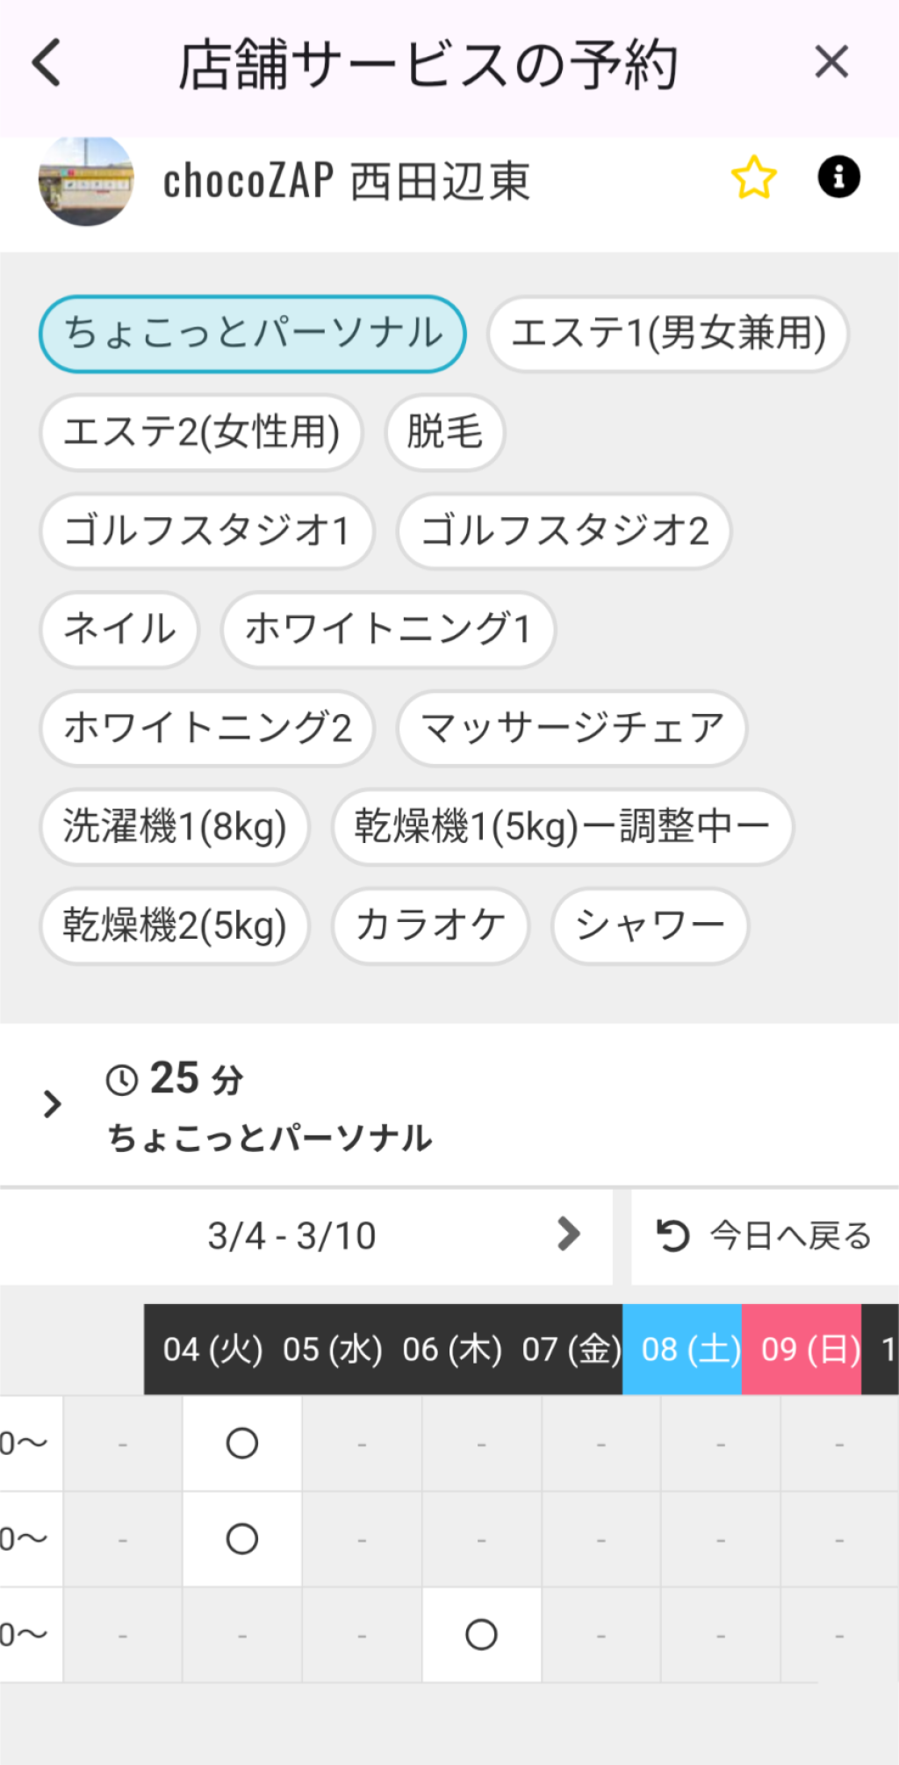Choose the 脱毛 service chip

(445, 432)
